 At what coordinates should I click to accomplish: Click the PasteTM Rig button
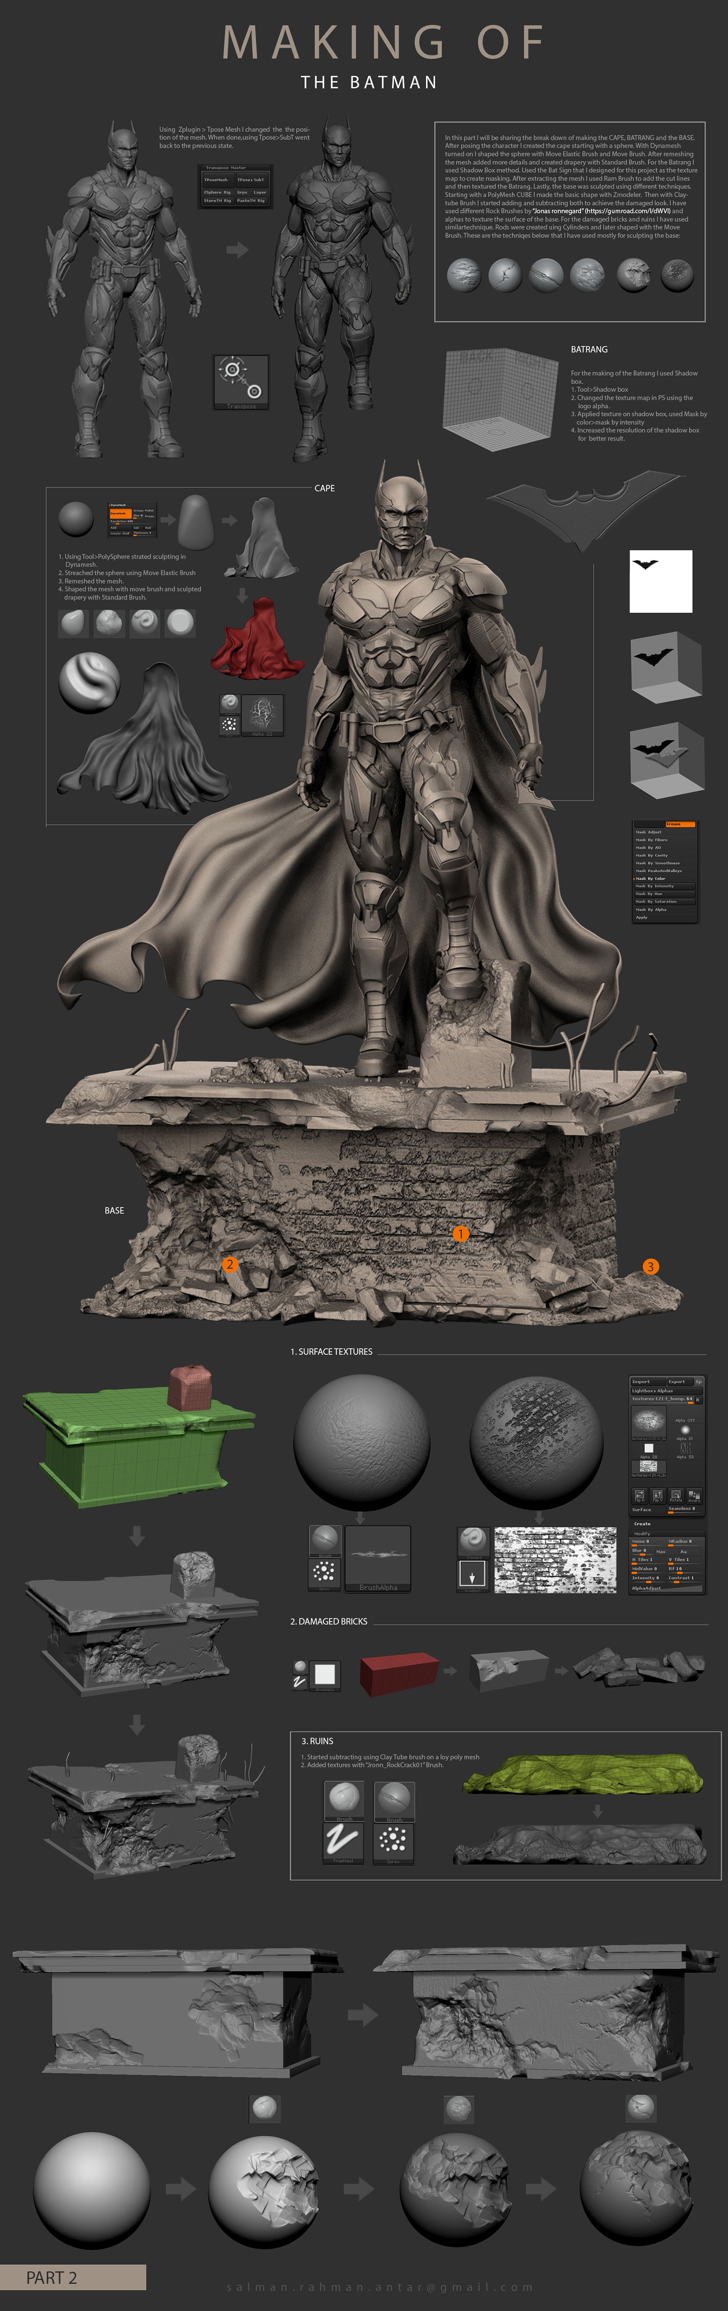coord(252,201)
